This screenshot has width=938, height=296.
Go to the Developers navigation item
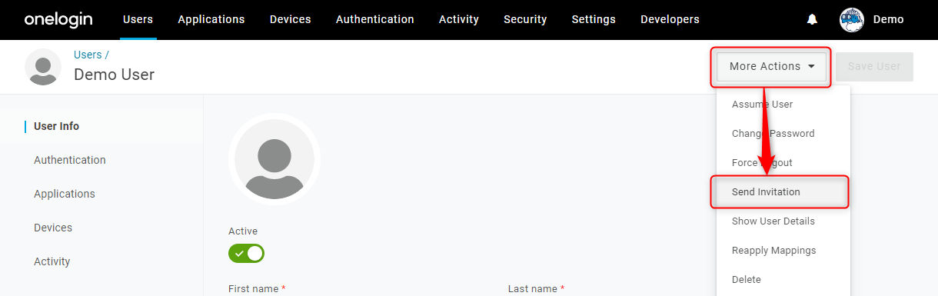pos(670,20)
